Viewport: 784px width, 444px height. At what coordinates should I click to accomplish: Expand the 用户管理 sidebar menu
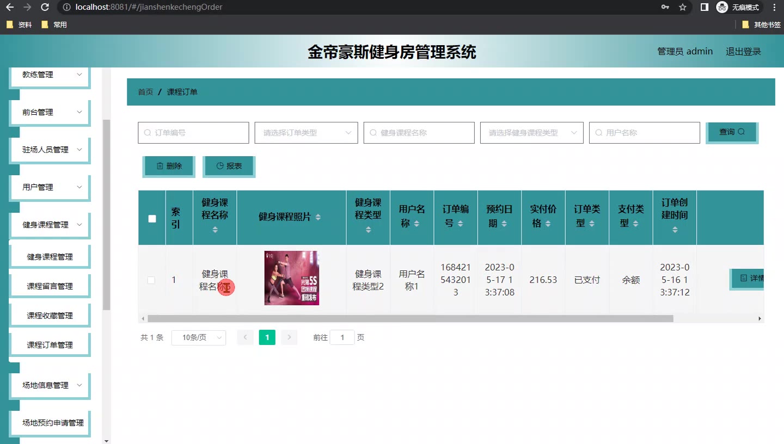pyautogui.click(x=50, y=187)
